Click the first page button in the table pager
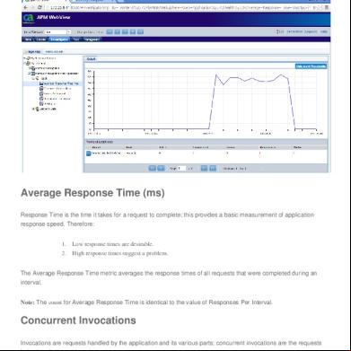 (153, 169)
